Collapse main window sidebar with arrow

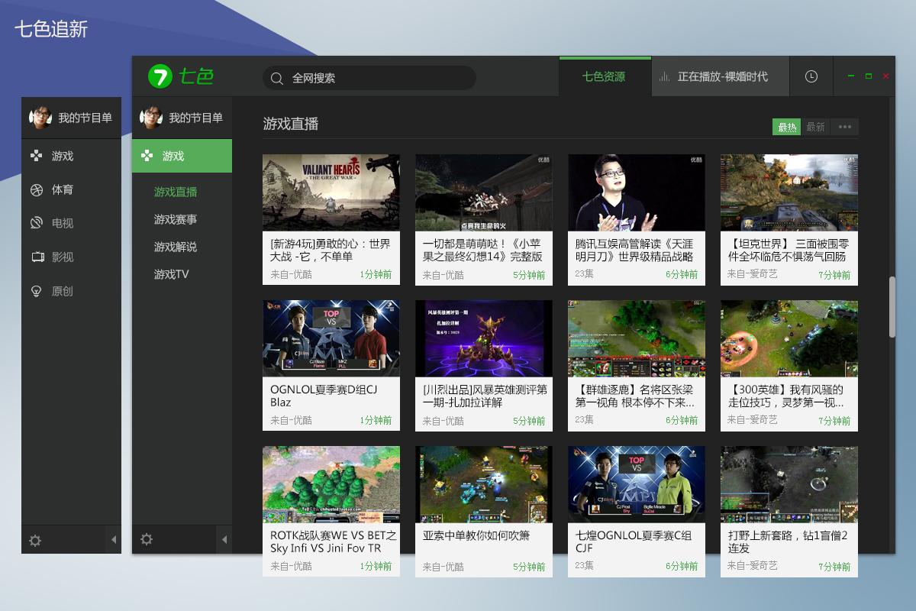click(224, 540)
